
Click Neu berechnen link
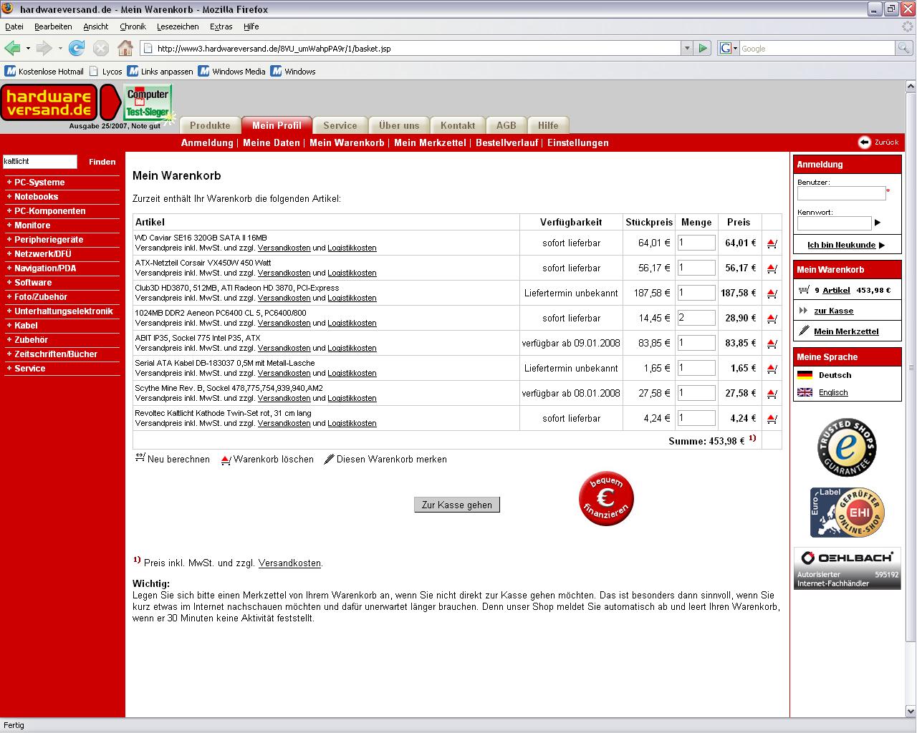(173, 459)
